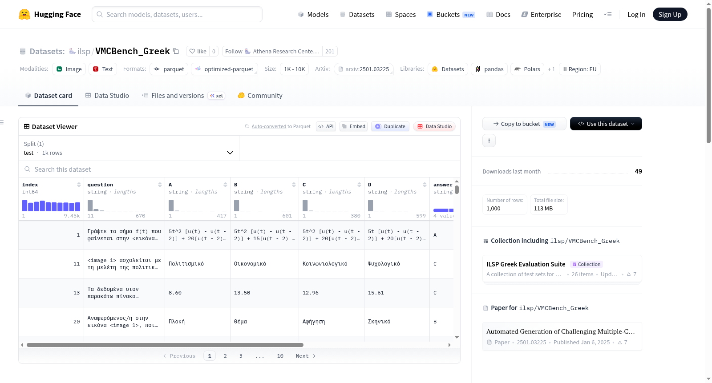
Task: Open the arxiv:2501.03225 tag
Action: click(364, 69)
